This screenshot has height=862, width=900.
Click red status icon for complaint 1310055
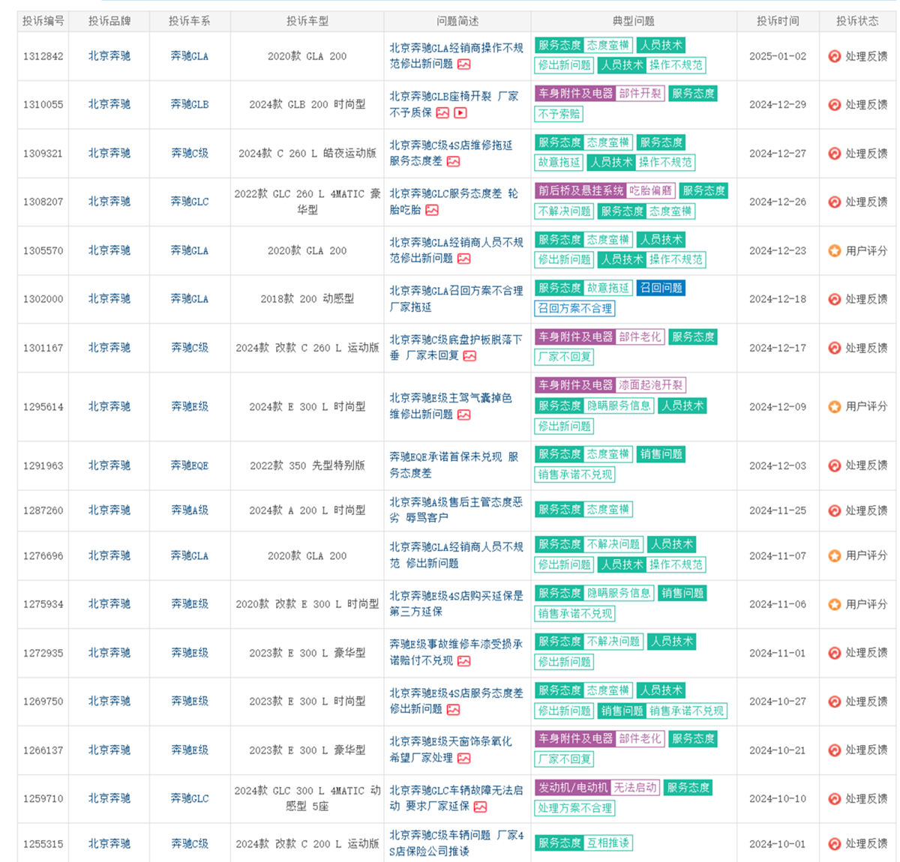[834, 105]
